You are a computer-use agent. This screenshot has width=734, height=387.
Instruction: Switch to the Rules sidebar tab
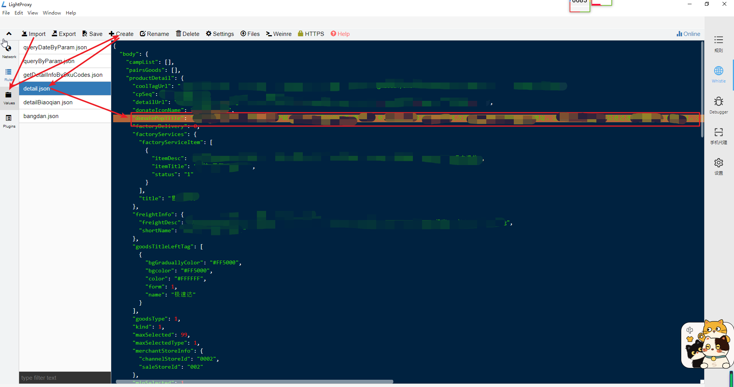tap(9, 74)
